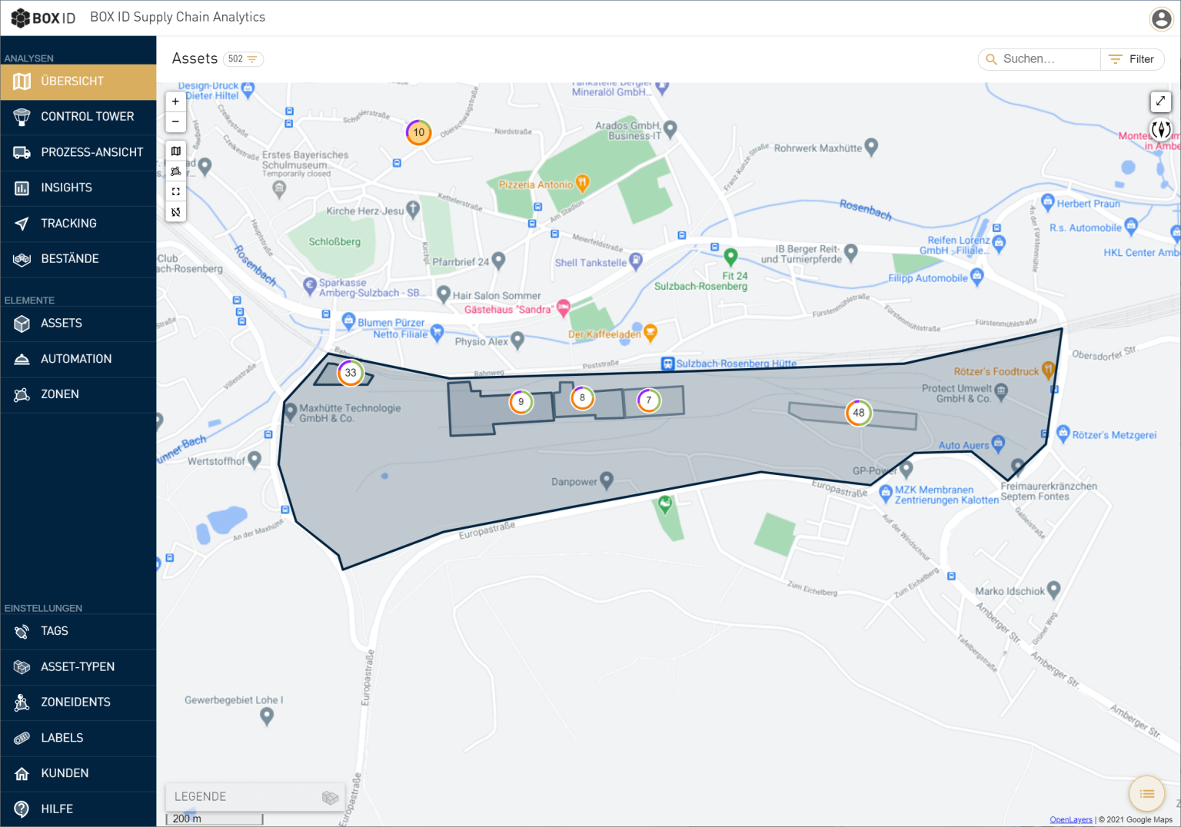1181x827 pixels.
Task: Expand map to fullscreen with diagonal arrow
Action: point(1160,101)
